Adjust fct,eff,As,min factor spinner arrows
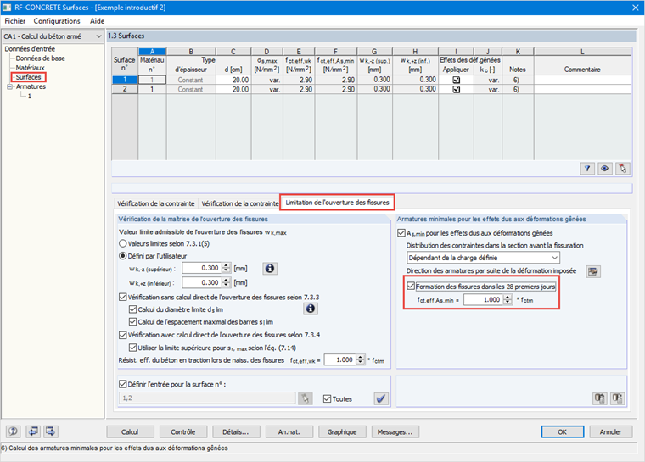Image resolution: width=645 pixels, height=462 pixels. 508,299
